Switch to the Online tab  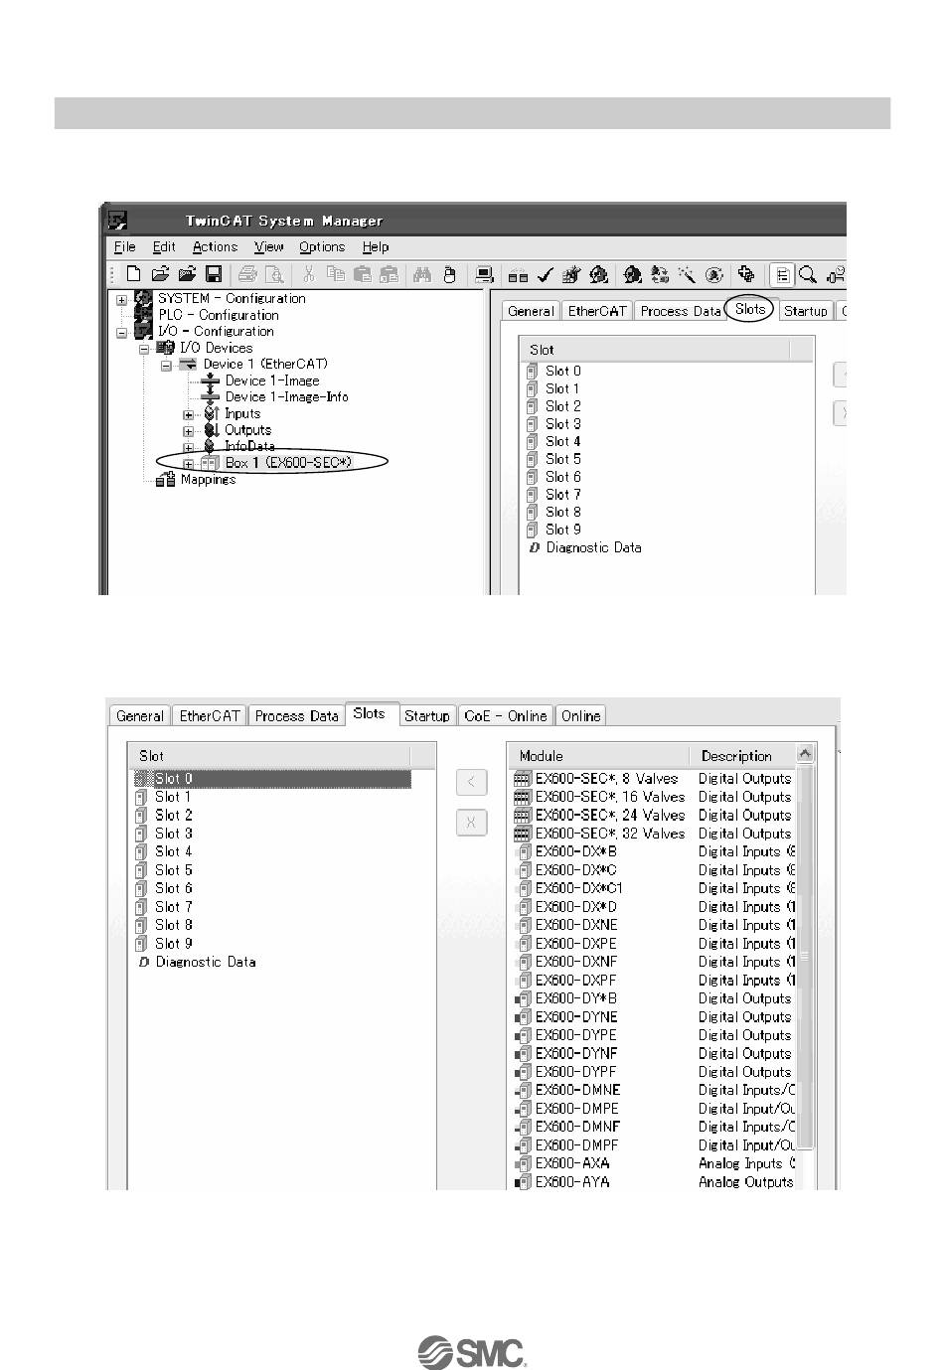[581, 716]
